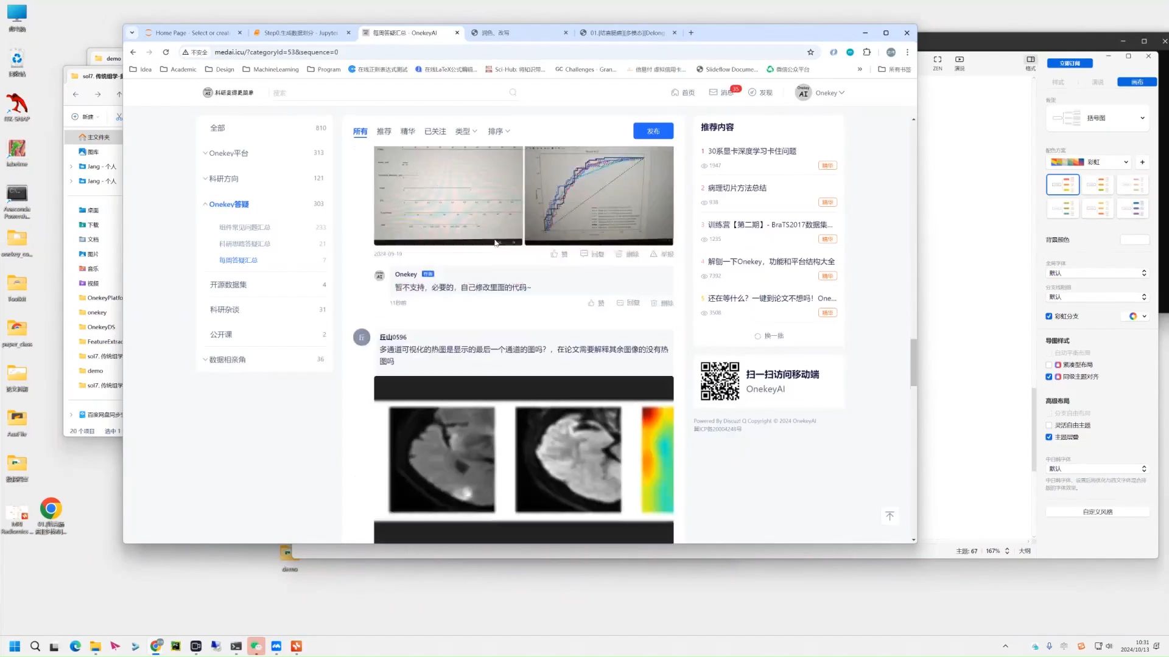Open recommended post 病理切片方法总结
1169x657 pixels.
(x=737, y=188)
